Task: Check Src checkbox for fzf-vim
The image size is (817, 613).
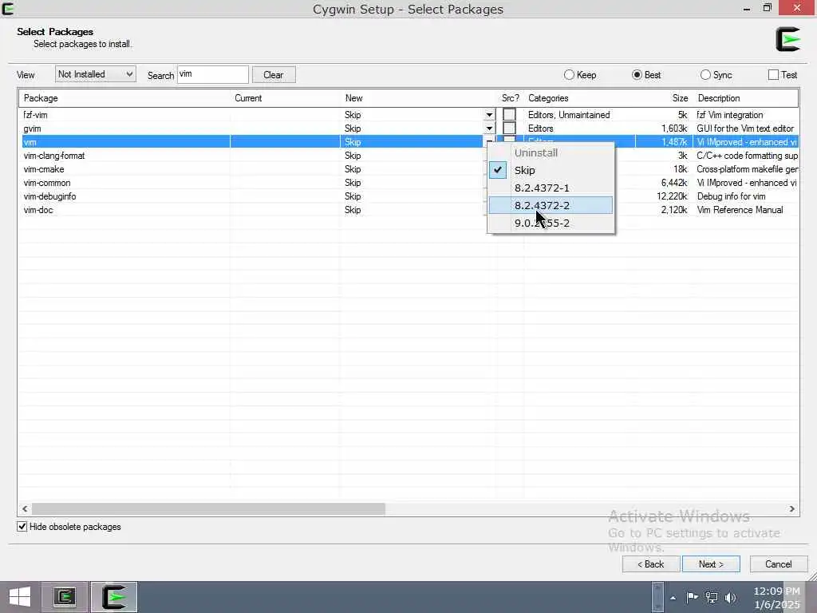Action: point(509,115)
